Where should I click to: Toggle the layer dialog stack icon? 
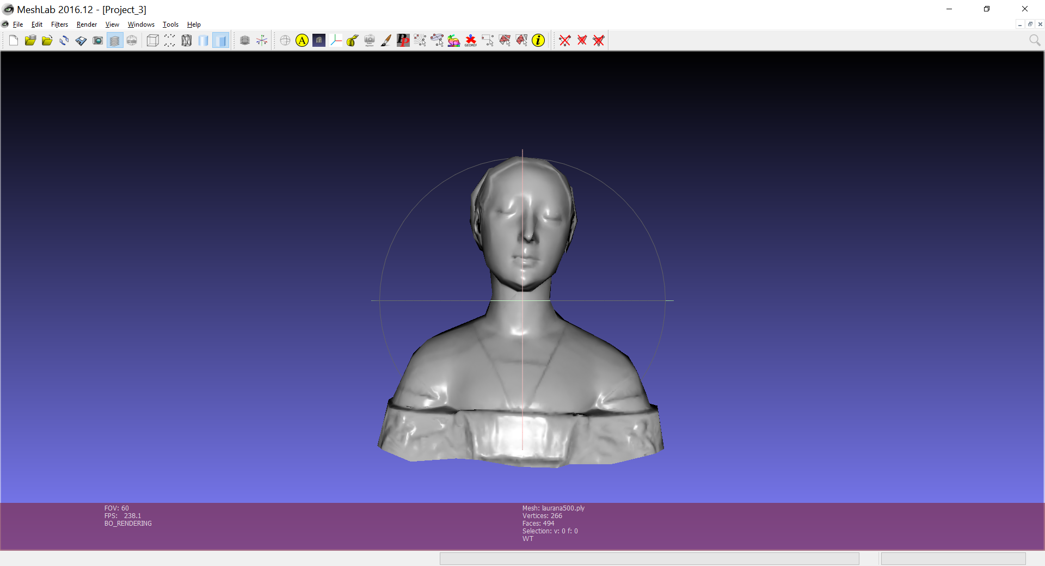coord(115,40)
